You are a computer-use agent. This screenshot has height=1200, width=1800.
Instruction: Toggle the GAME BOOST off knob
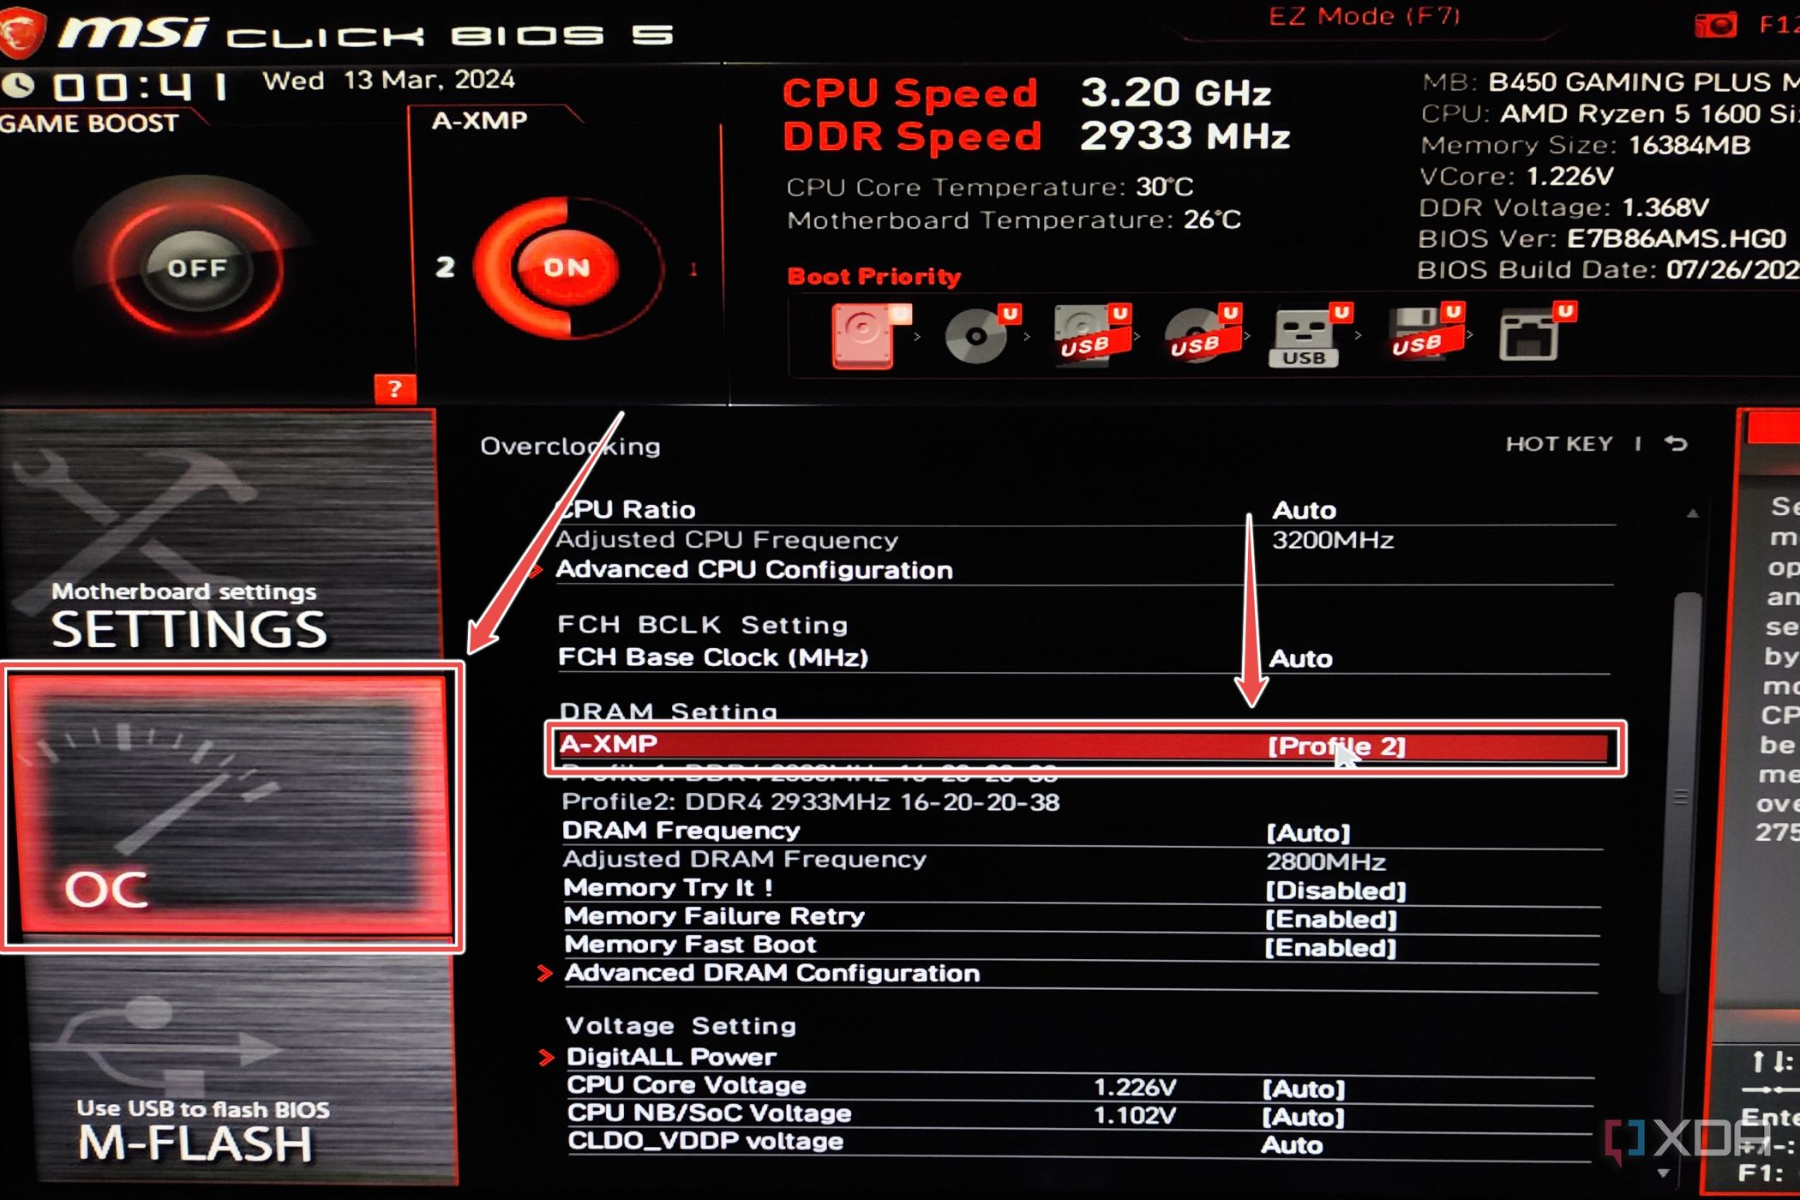196,268
